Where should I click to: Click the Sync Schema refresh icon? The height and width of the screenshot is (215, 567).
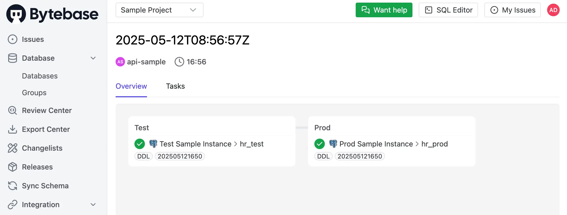(13, 186)
